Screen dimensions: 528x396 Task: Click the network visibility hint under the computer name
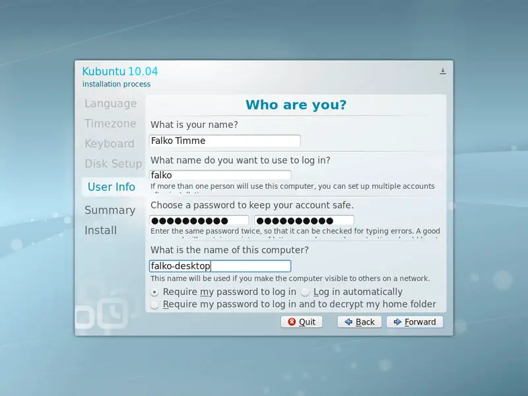click(290, 279)
